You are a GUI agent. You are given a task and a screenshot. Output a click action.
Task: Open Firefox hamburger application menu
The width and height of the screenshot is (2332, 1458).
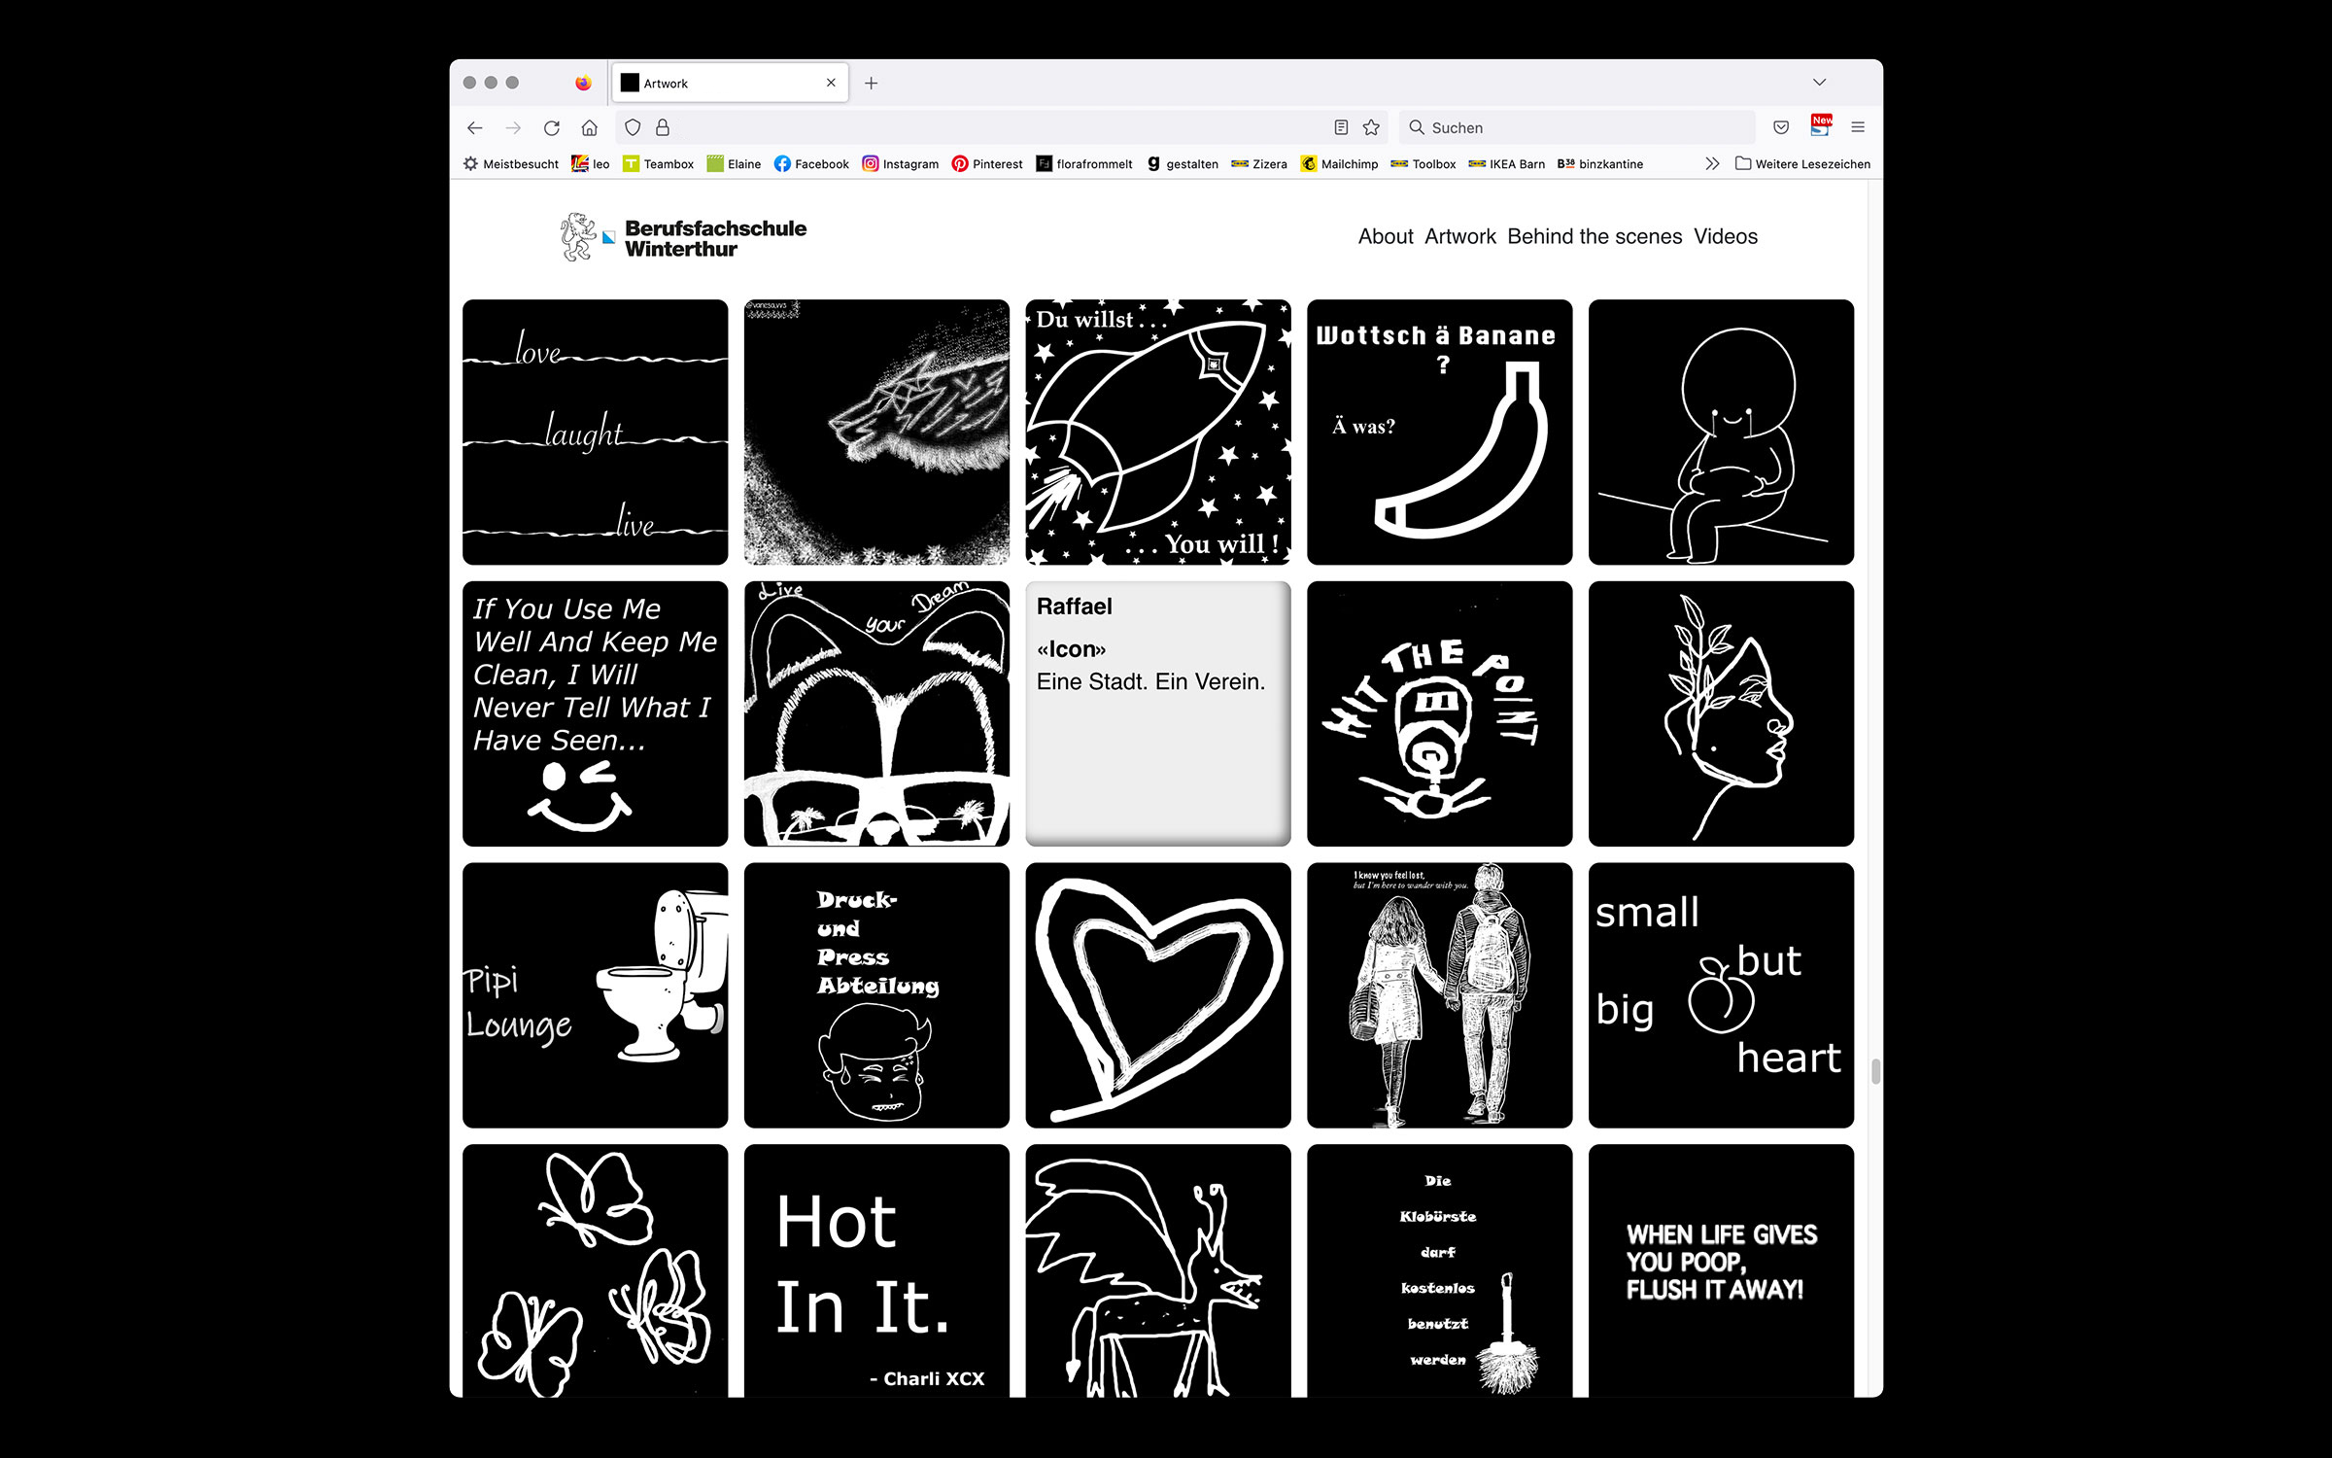1858,127
